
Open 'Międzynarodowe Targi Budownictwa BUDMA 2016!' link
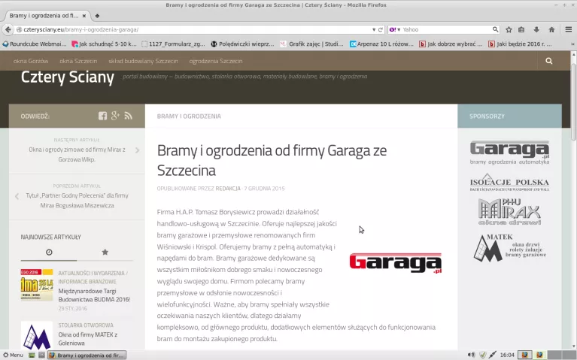[94, 295]
